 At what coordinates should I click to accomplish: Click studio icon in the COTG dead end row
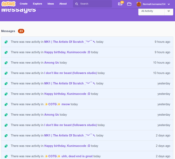click(x=6, y=156)
